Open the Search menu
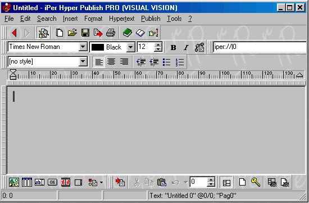The image size is (309, 203). click(47, 19)
